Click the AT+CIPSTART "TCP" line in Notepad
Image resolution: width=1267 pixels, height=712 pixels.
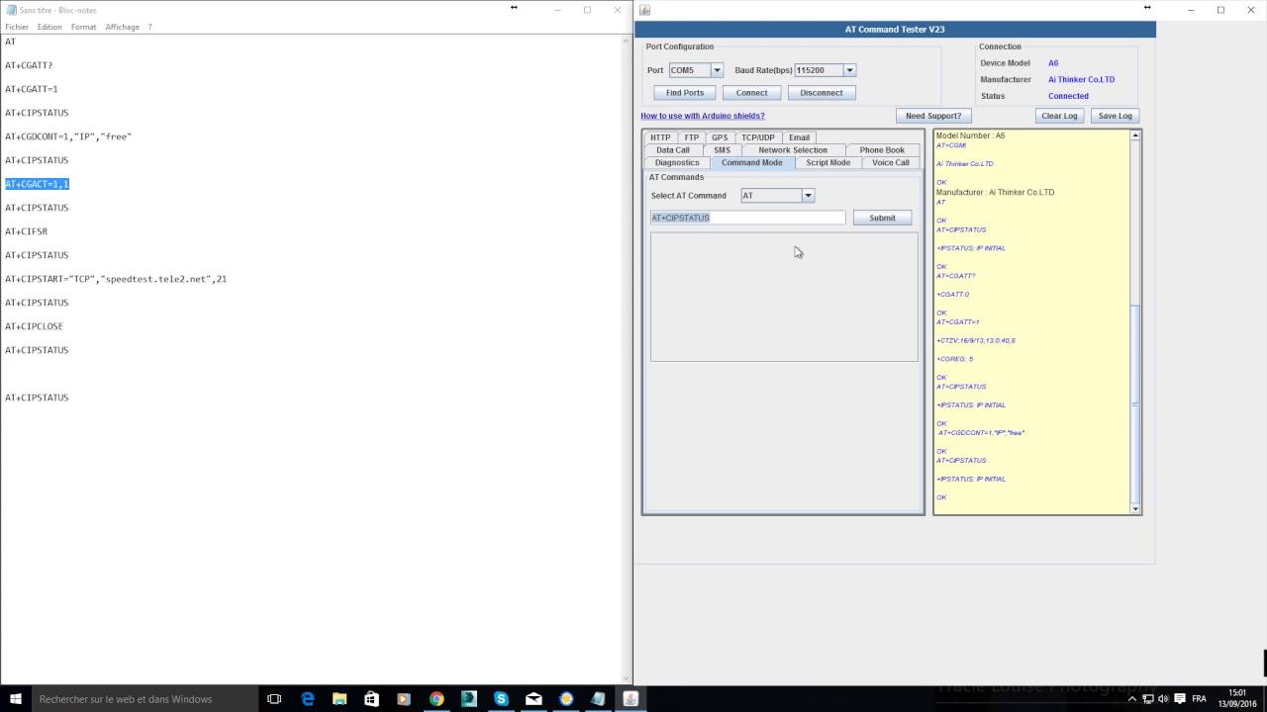pos(116,279)
